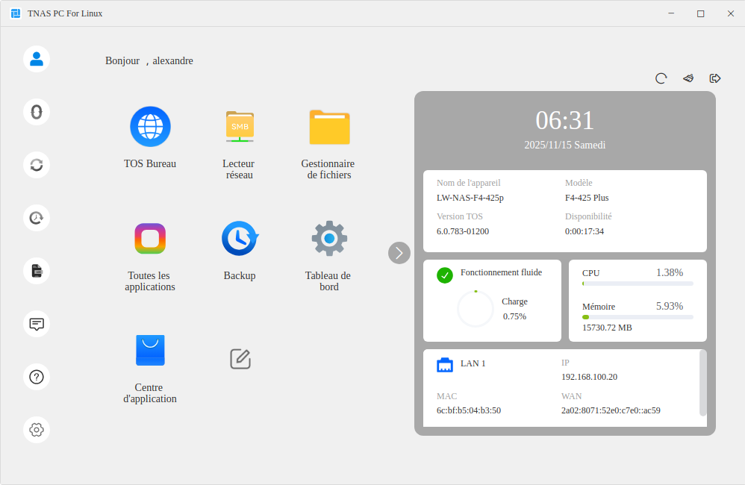This screenshot has height=485, width=745.
Task: Open the message feedback sidebar icon
Action: coord(37,324)
